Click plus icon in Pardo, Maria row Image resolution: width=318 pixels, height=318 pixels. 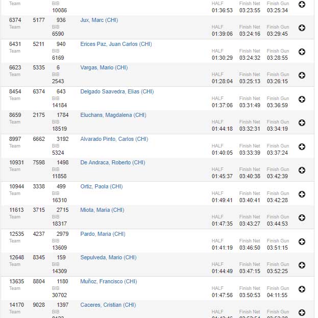pyautogui.click(x=302, y=241)
